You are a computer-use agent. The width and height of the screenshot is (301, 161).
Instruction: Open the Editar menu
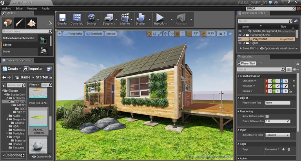point(19,9)
